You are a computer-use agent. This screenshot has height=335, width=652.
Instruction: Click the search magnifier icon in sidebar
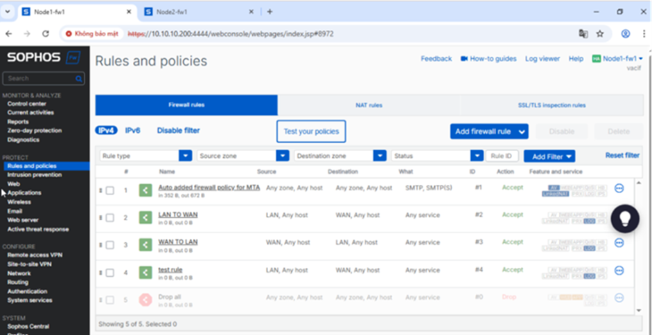[x=79, y=79]
